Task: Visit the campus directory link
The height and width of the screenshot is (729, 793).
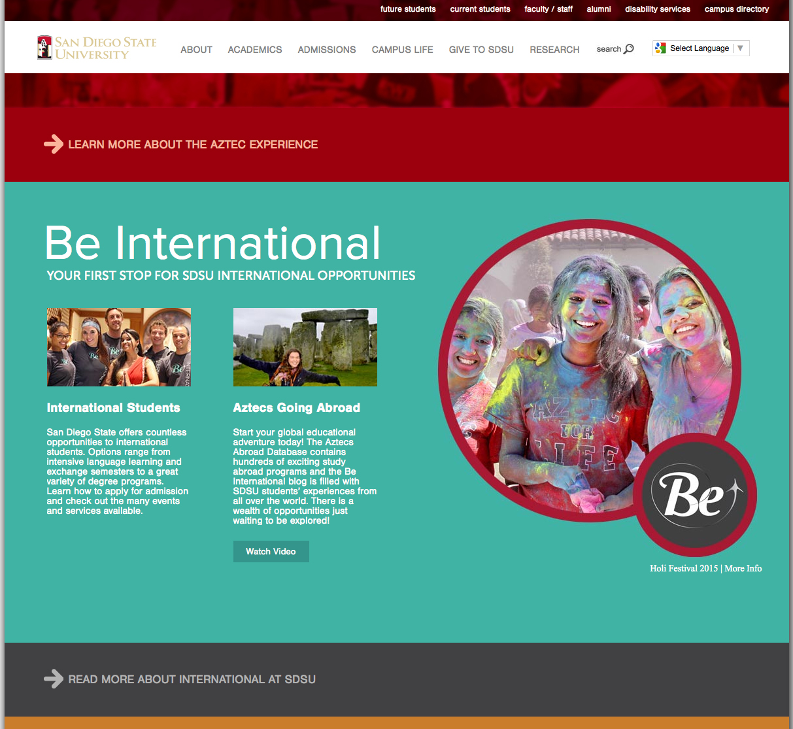Action: pos(736,9)
